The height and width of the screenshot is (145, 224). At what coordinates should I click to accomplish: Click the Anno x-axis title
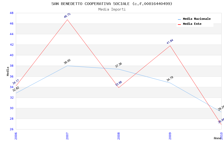click(x=217, y=138)
